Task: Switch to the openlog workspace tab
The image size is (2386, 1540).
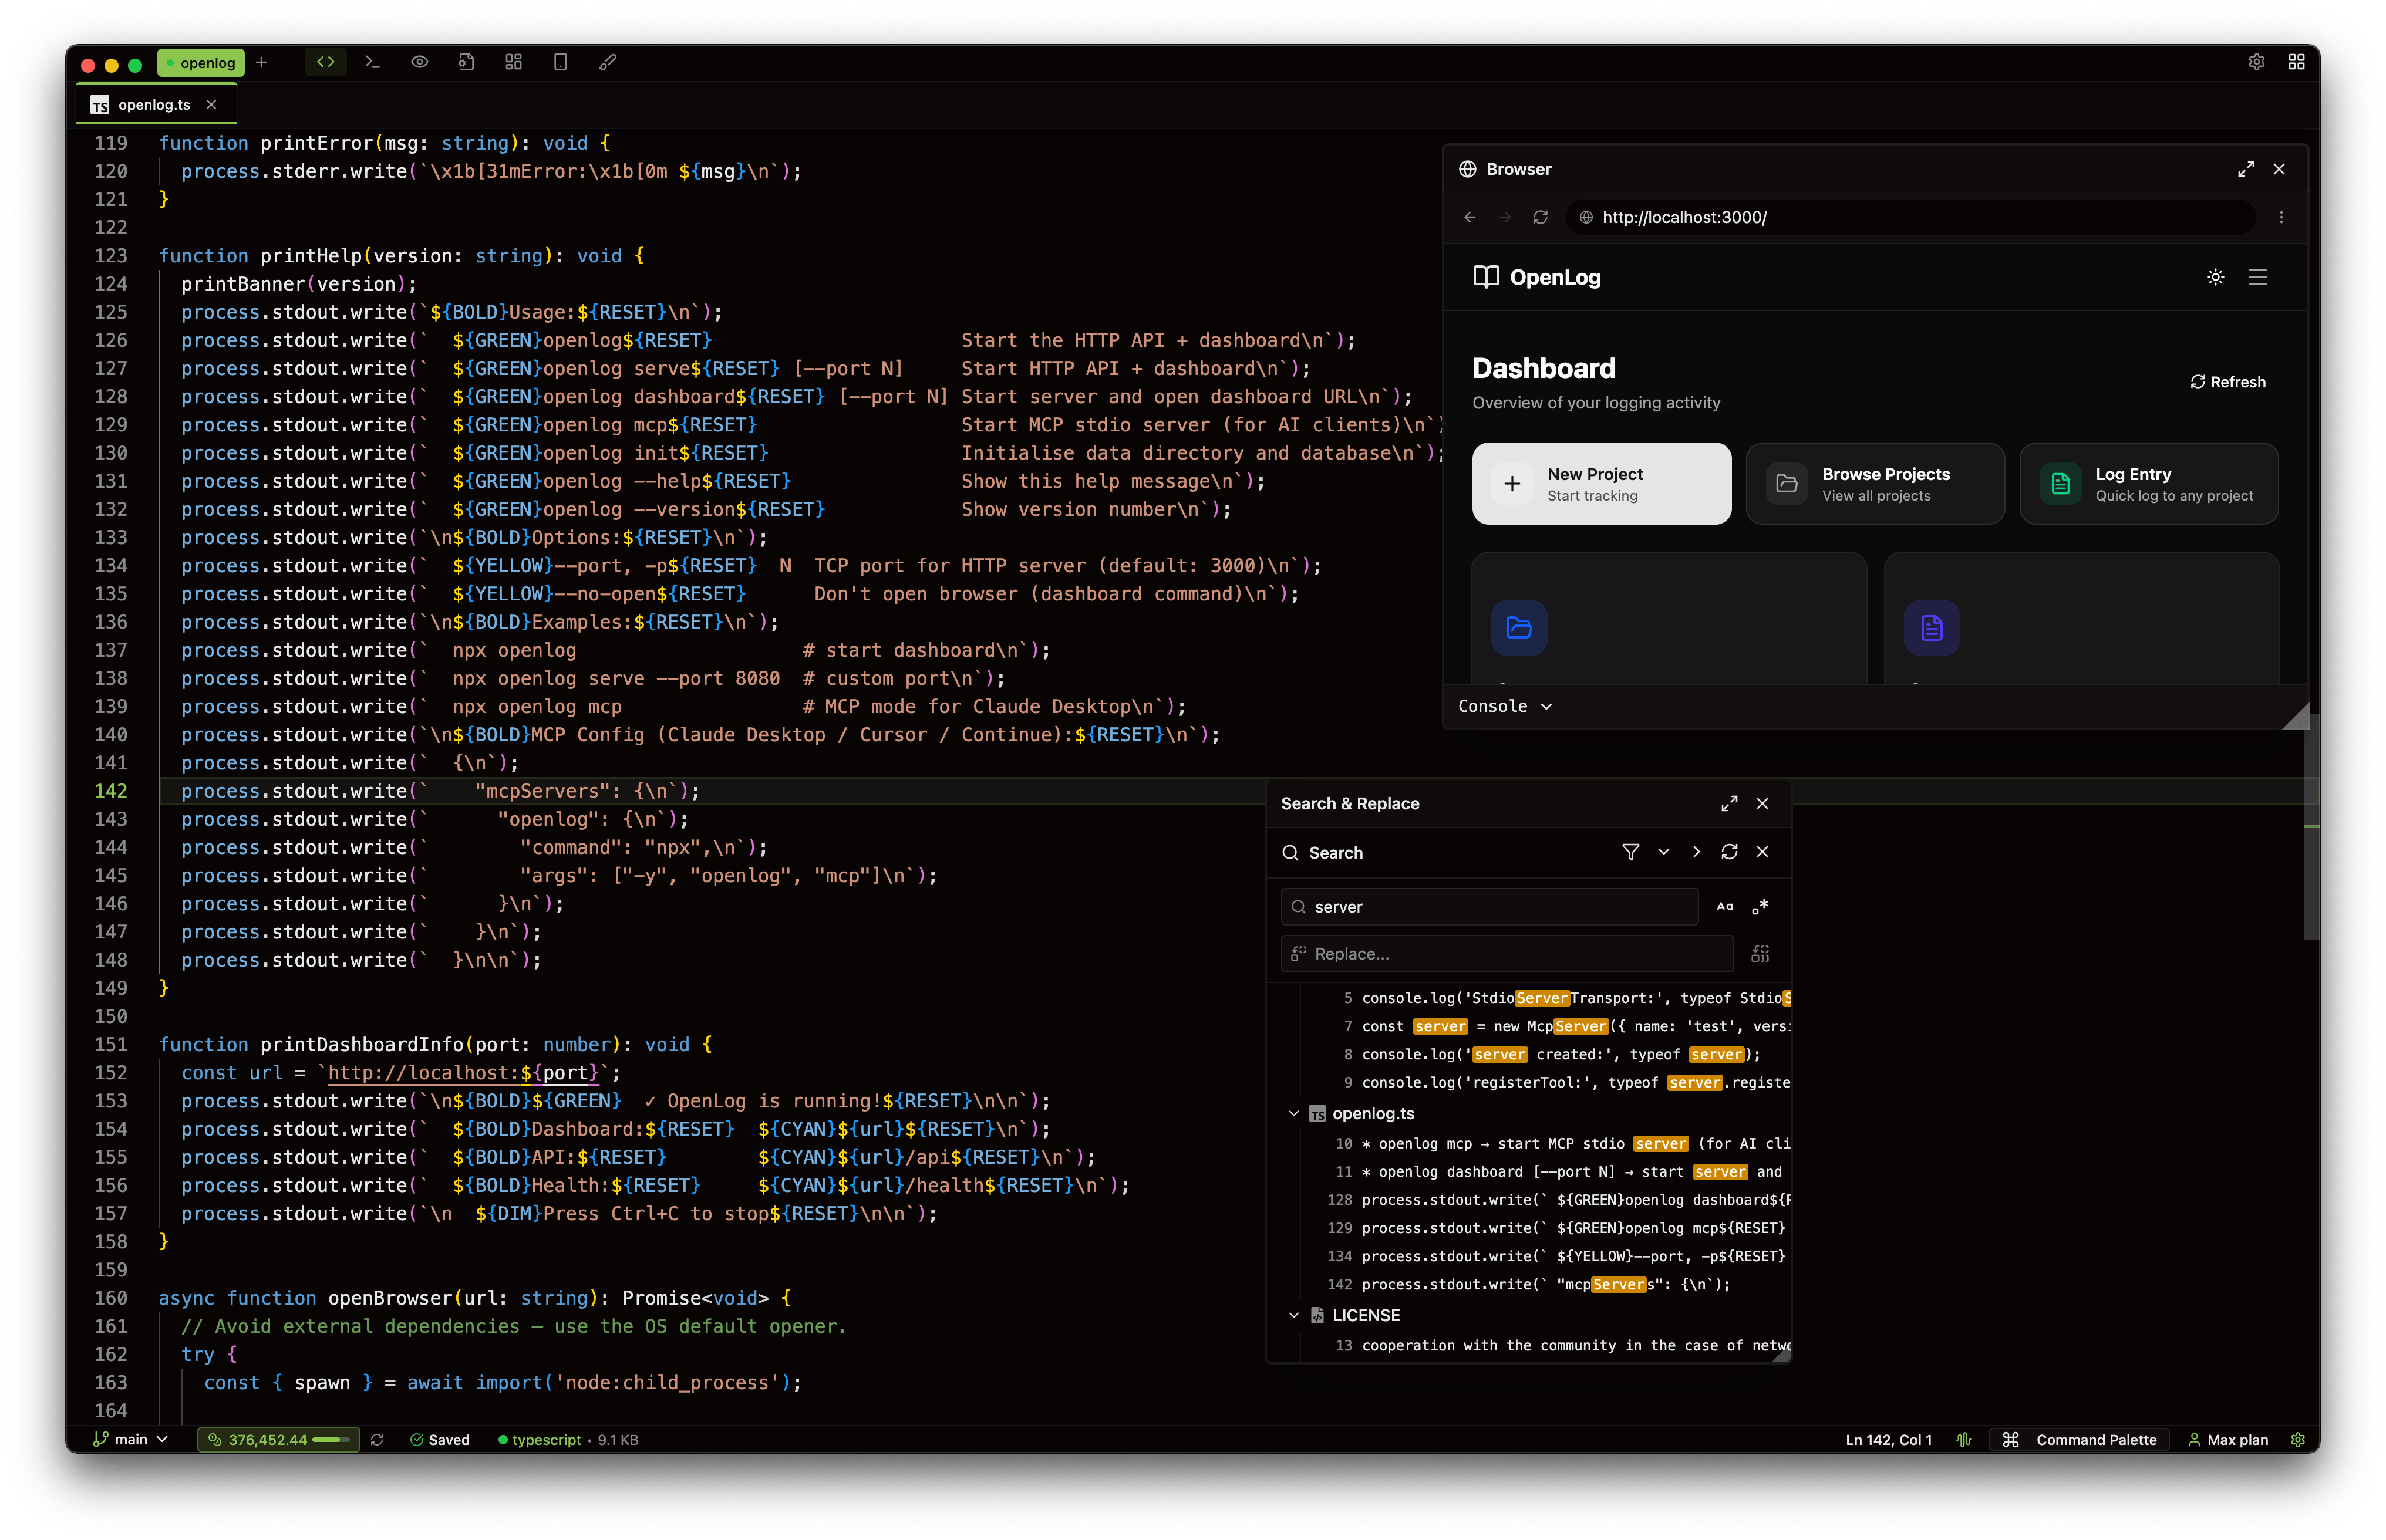Action: [x=201, y=63]
